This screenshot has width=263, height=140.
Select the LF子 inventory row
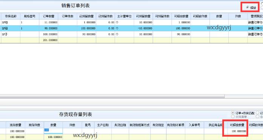pos(131,34)
